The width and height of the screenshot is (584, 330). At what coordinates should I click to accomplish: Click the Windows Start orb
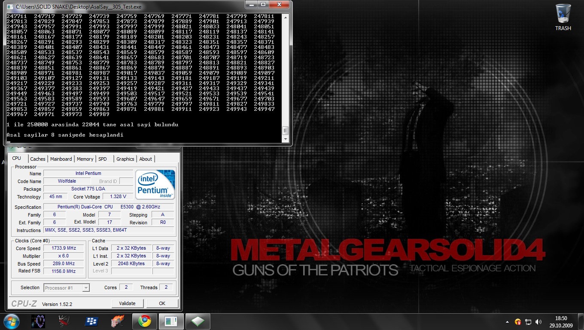coord(11,321)
